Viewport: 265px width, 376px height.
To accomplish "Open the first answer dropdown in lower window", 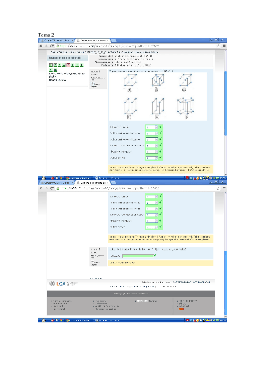I will pos(152,196).
